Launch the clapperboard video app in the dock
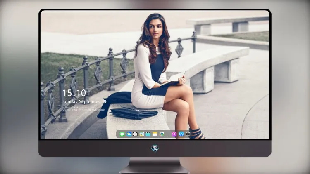The height and width of the screenshot is (174, 310). (148, 134)
